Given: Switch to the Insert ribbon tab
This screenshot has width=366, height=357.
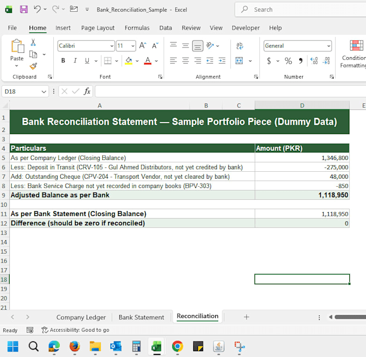Looking at the screenshot, I should click(63, 28).
